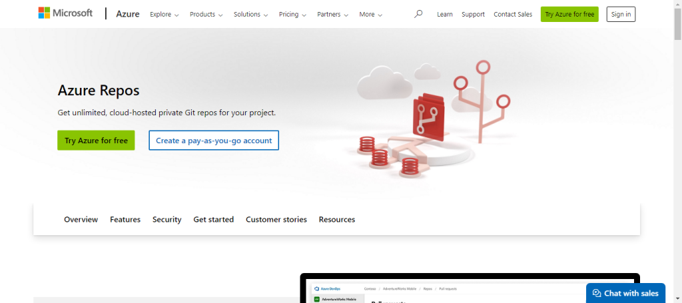Open the Microsoft logo homepage link
The height and width of the screenshot is (303, 682).
tap(65, 13)
